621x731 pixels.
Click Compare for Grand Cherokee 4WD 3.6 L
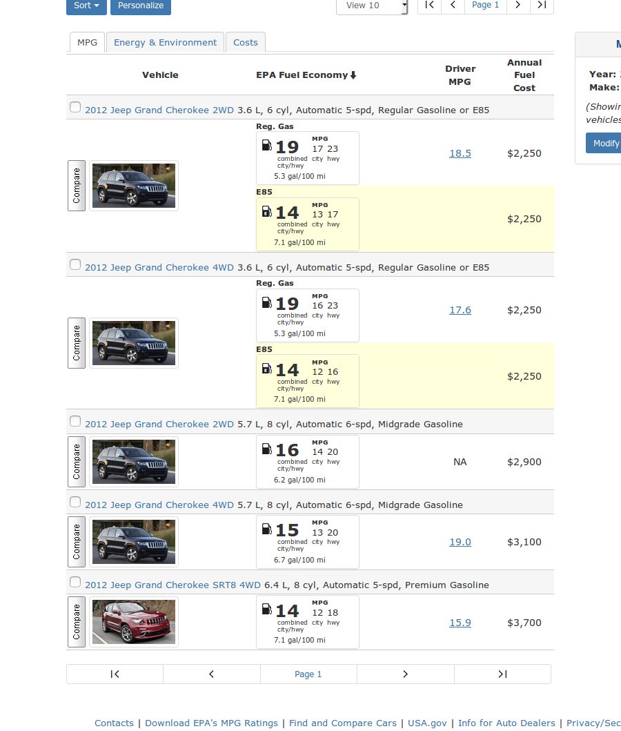(x=77, y=343)
